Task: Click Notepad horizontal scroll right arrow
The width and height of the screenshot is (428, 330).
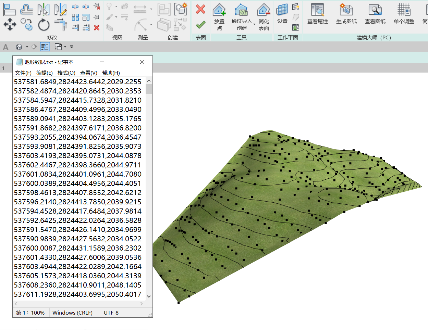Action: [x=142, y=304]
